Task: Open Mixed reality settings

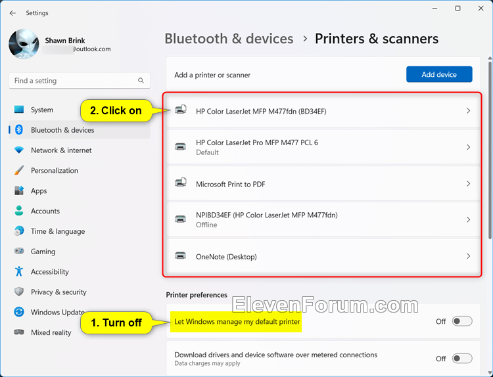Action: point(80,332)
